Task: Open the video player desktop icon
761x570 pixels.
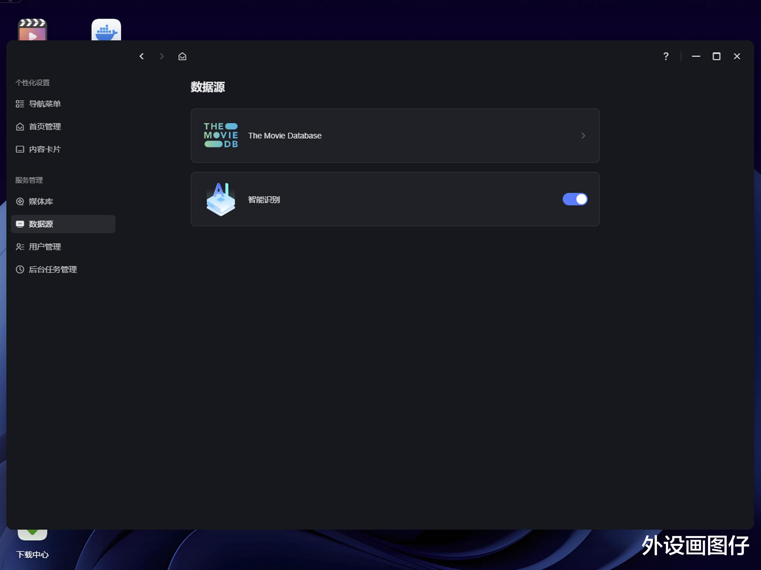Action: click(x=32, y=31)
